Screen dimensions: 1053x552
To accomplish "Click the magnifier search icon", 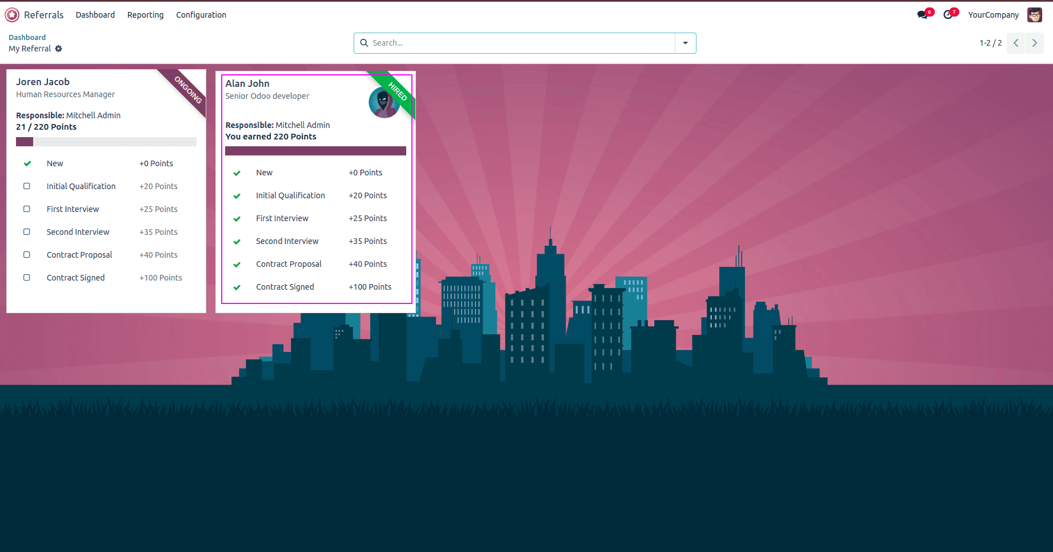I will click(x=364, y=43).
